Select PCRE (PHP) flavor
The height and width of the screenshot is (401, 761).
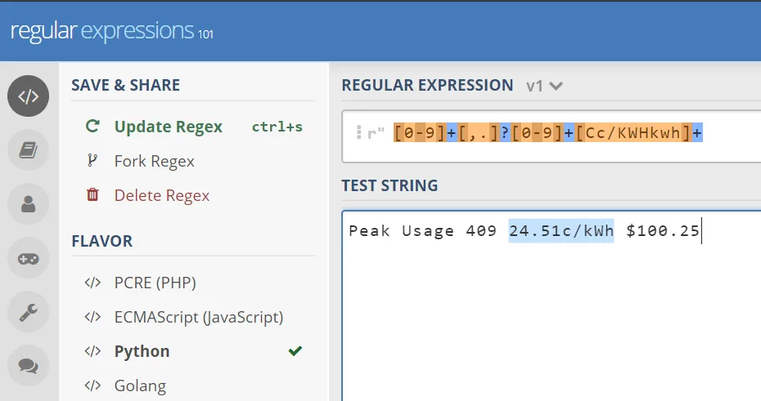155,283
